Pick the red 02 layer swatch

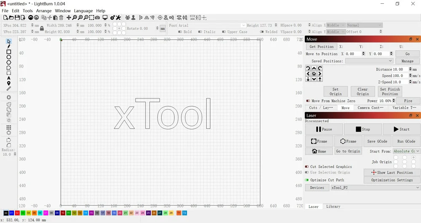coord(17,213)
